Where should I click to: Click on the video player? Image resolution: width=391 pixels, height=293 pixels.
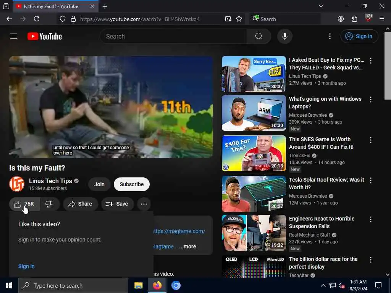(x=111, y=107)
